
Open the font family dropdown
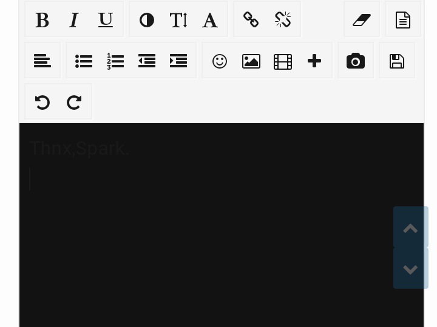point(210,20)
